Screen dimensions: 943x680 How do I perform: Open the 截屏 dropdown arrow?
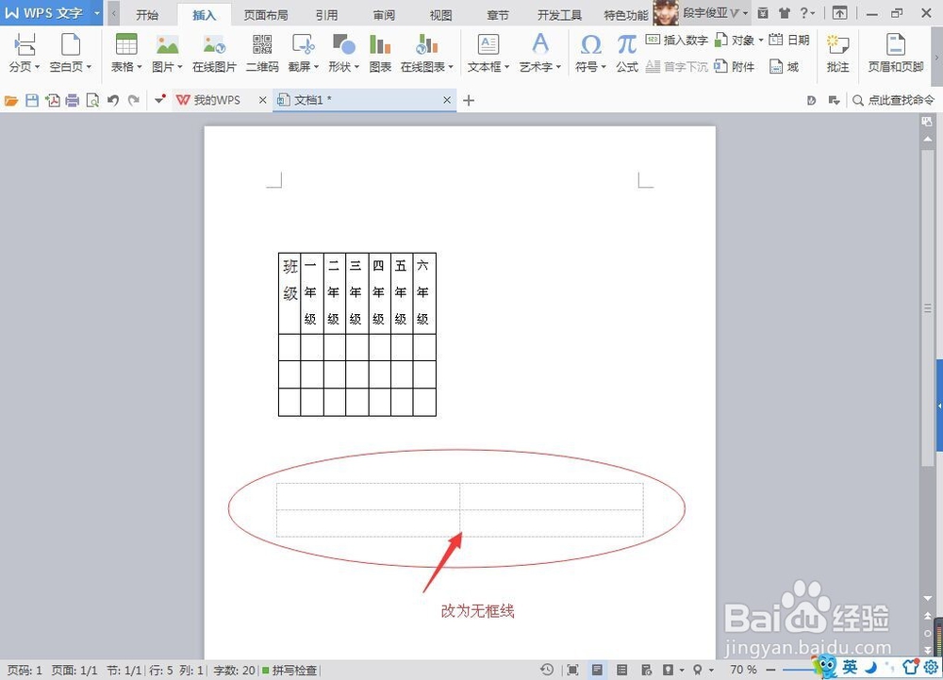click(x=316, y=67)
